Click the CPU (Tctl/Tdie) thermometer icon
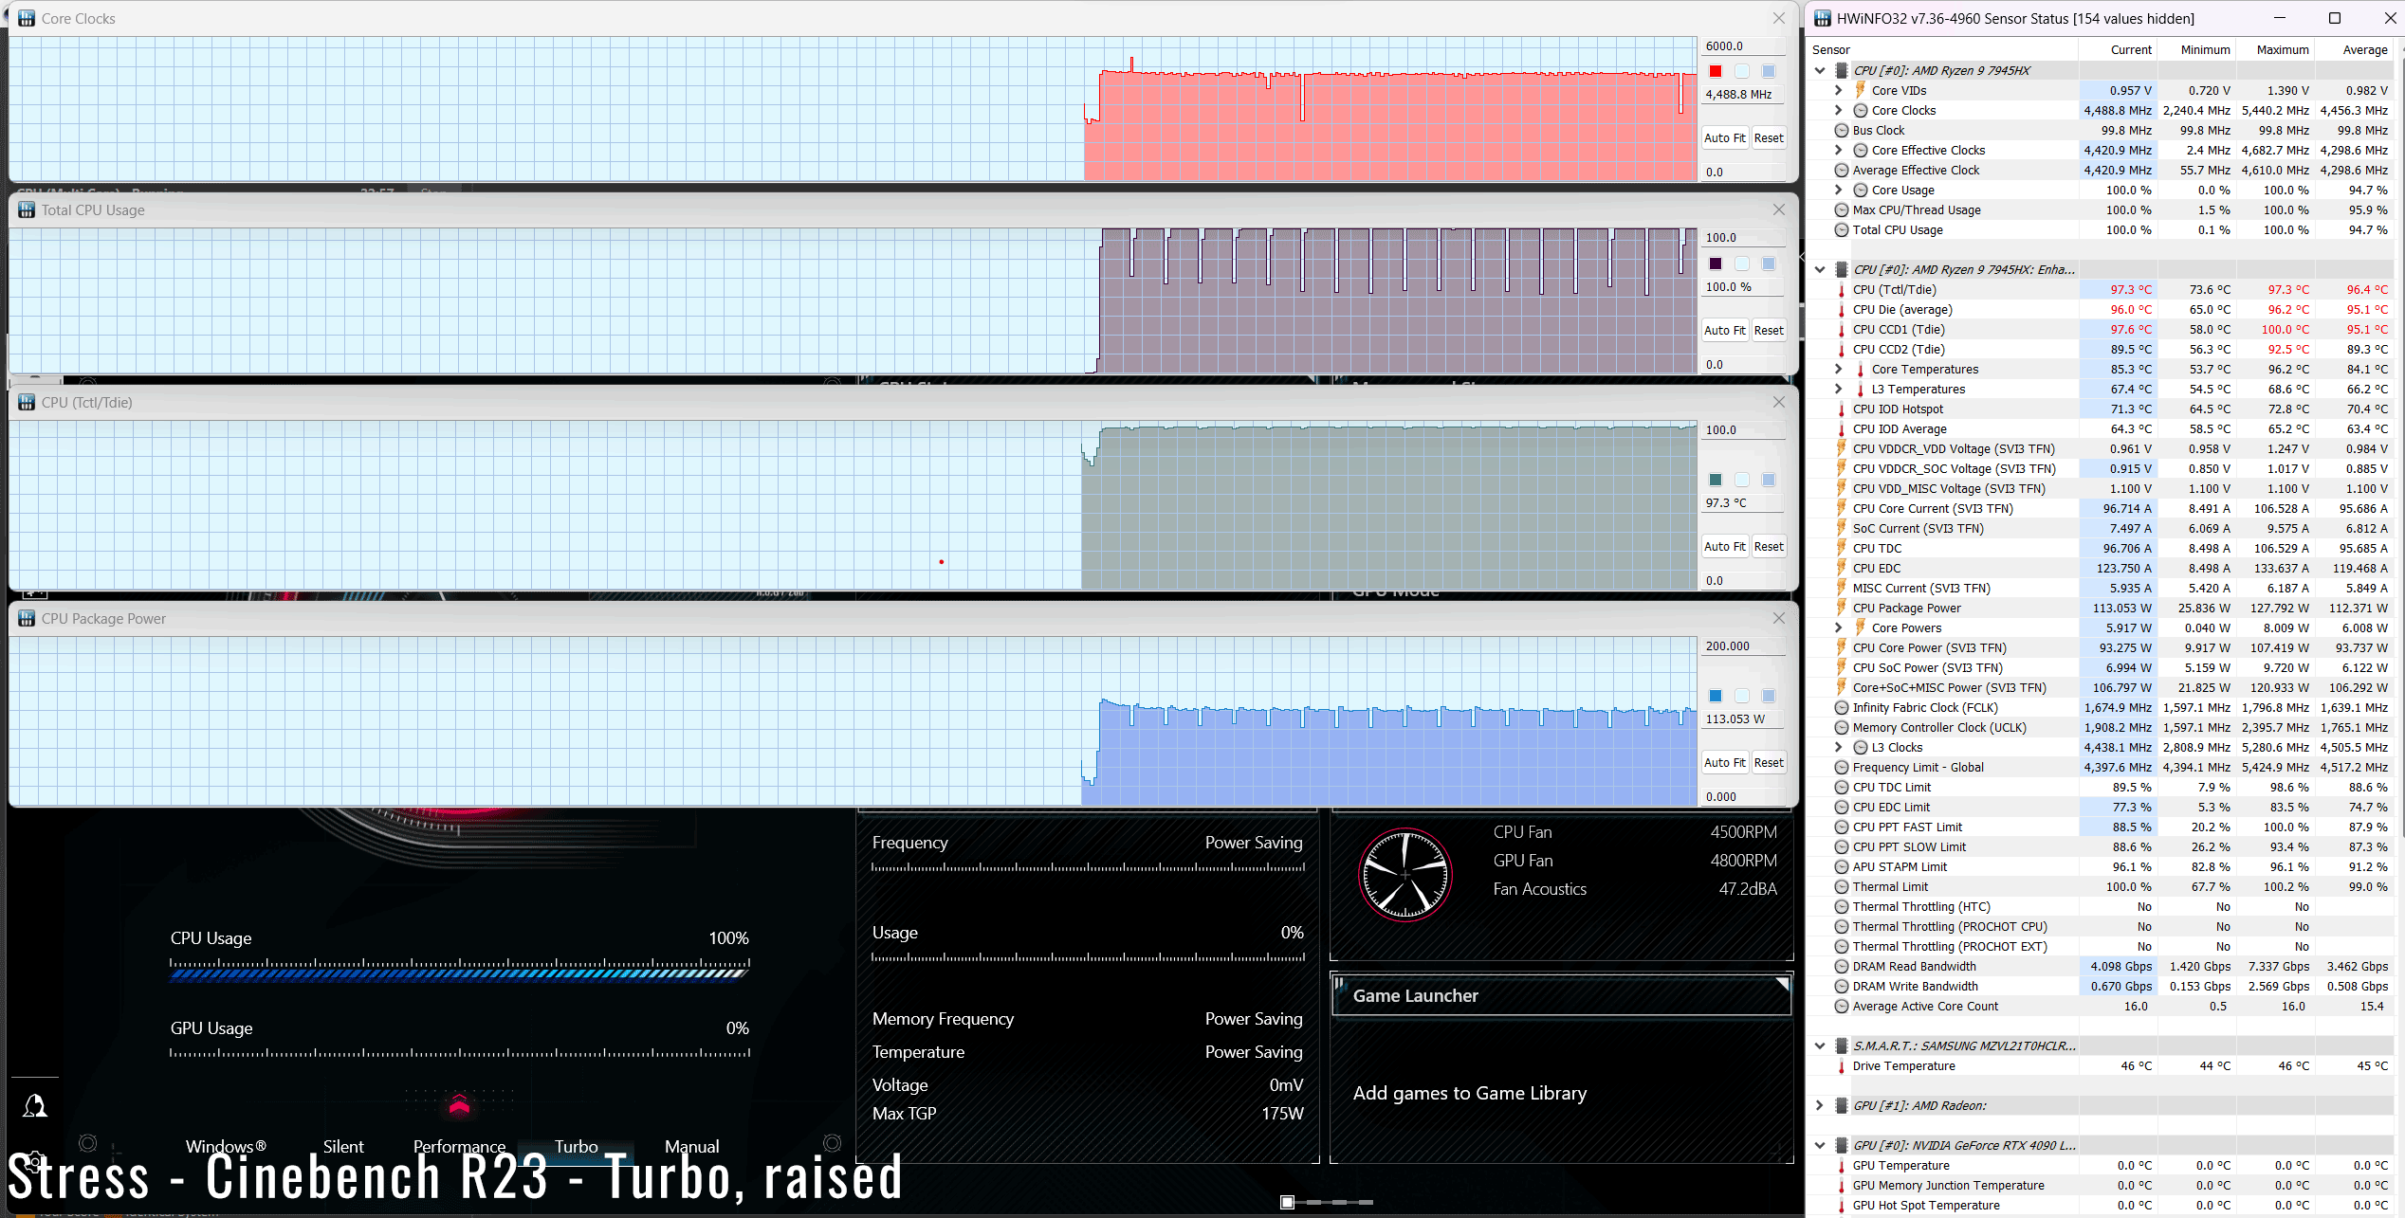This screenshot has height=1218, width=2405. click(x=1842, y=290)
